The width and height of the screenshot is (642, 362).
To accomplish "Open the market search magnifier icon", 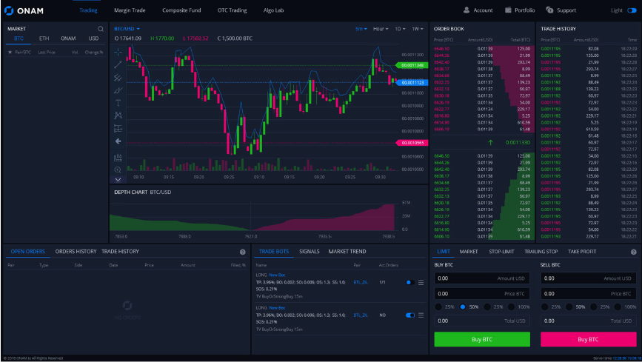I will click(100, 29).
